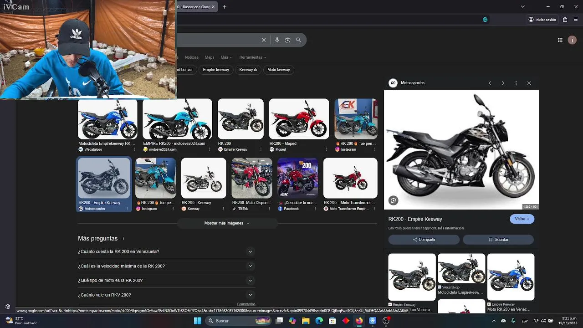Image resolution: width=583 pixels, height=328 pixels.
Task: Close the 'Buscar con Google' tab
Action: [213, 7]
